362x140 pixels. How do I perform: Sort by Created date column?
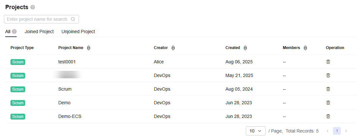245,48
